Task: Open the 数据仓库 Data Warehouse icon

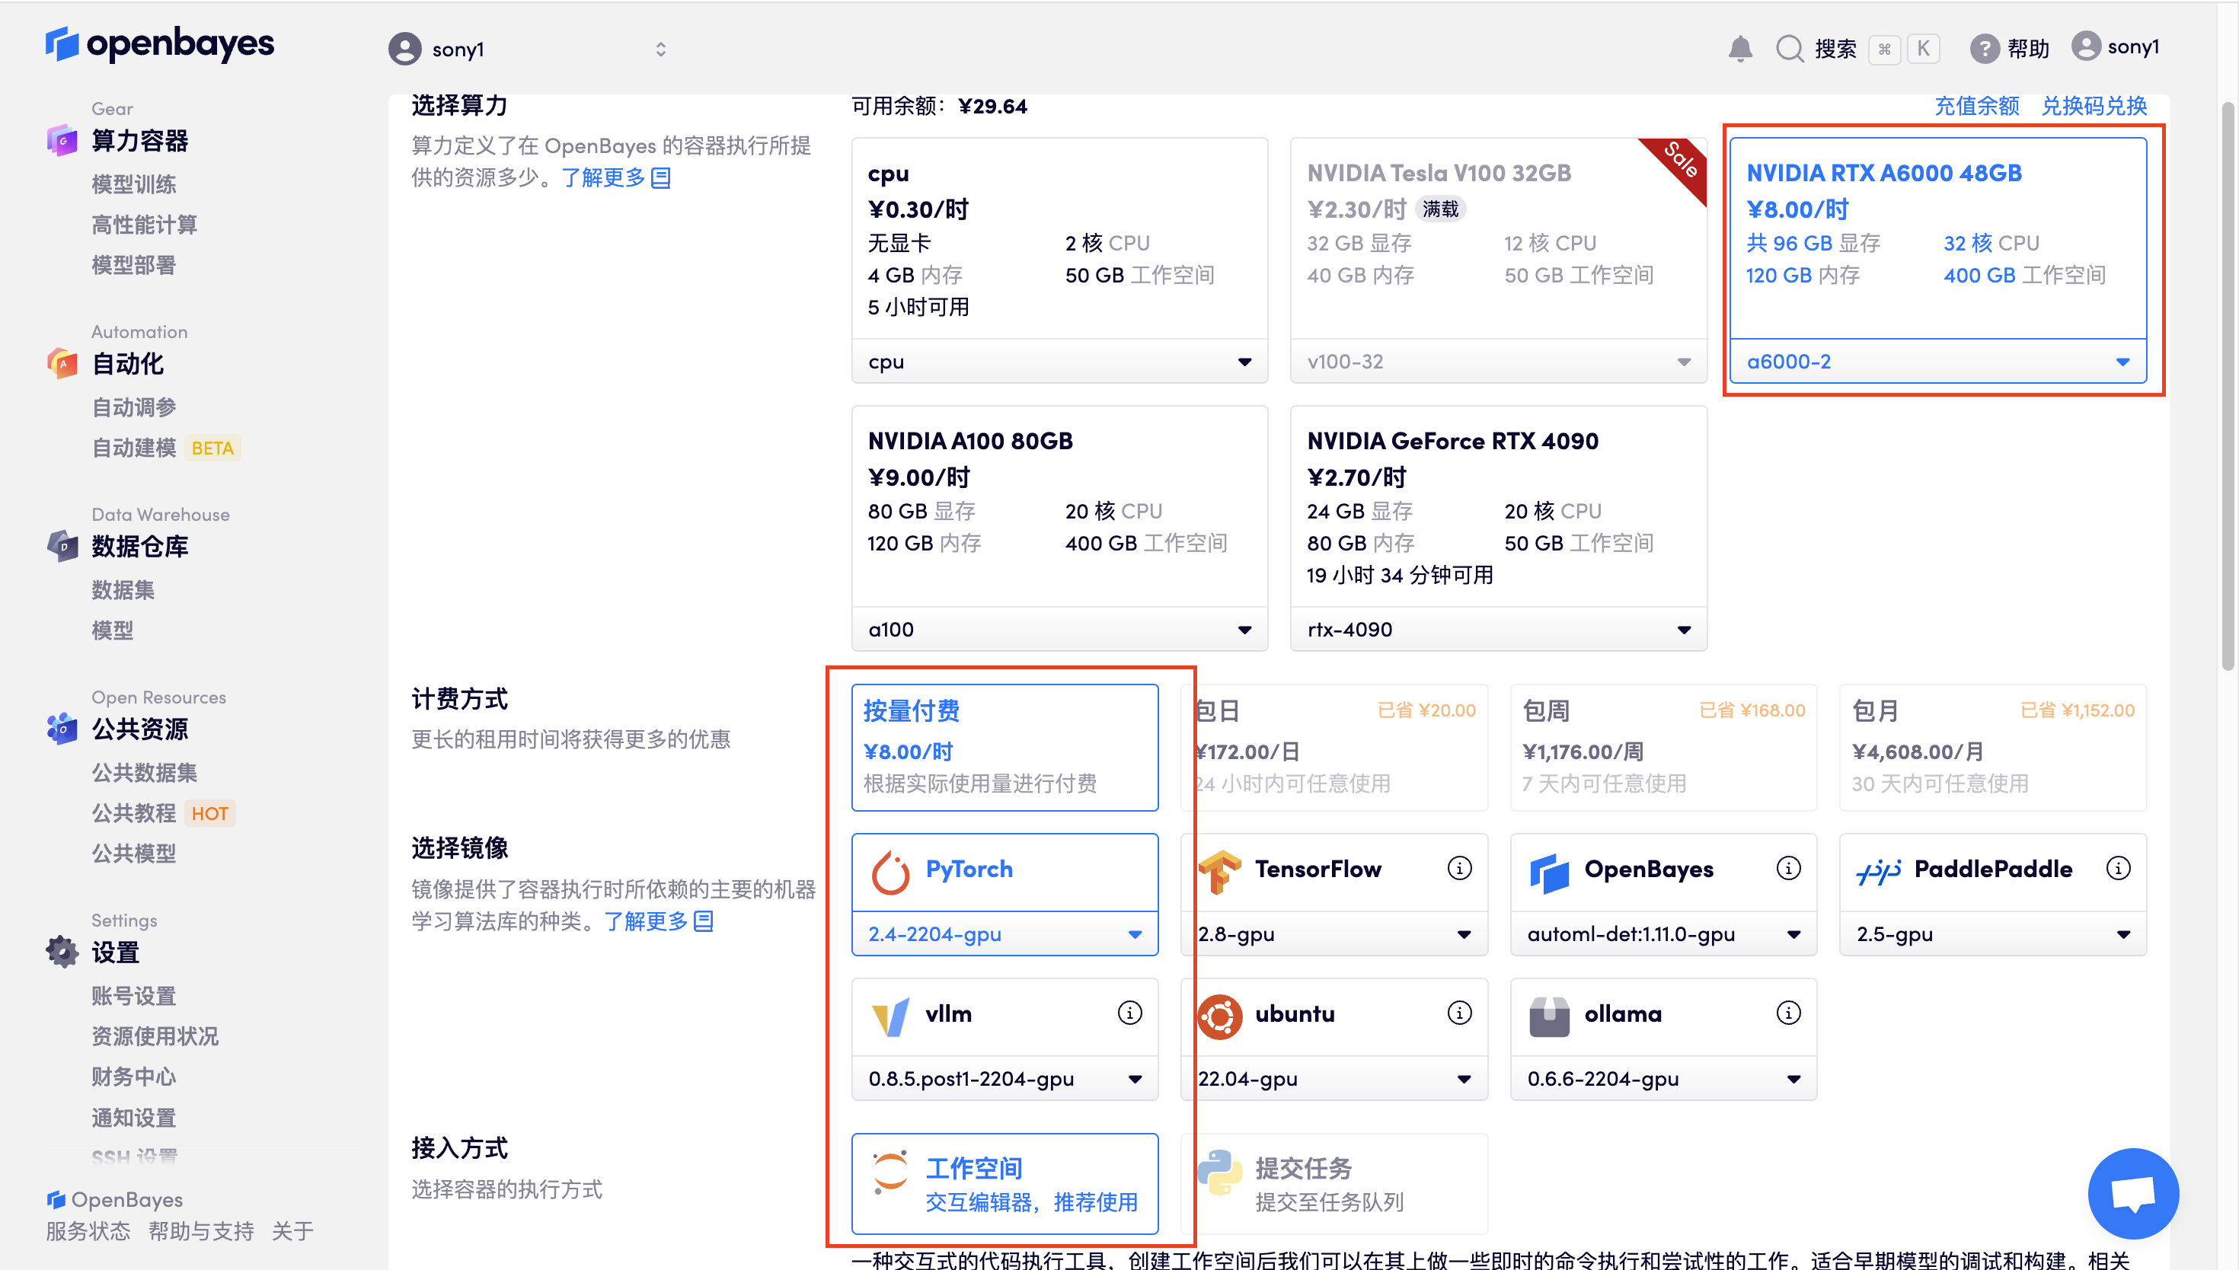Action: (x=61, y=546)
